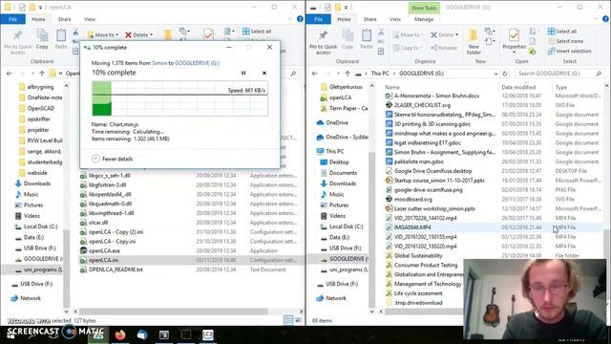The height and width of the screenshot is (344, 611).
Task: Open Properties in GOOGLEDRIVE ribbon
Action: tap(514, 41)
